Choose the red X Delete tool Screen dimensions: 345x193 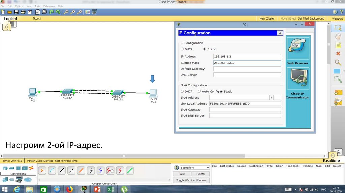pyautogui.click(x=338, y=53)
